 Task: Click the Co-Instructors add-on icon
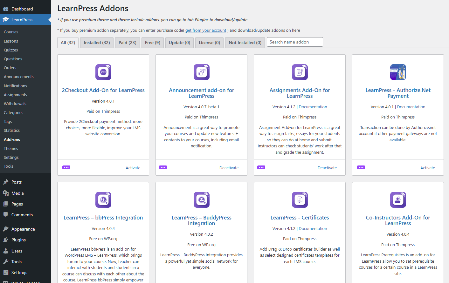398,200
